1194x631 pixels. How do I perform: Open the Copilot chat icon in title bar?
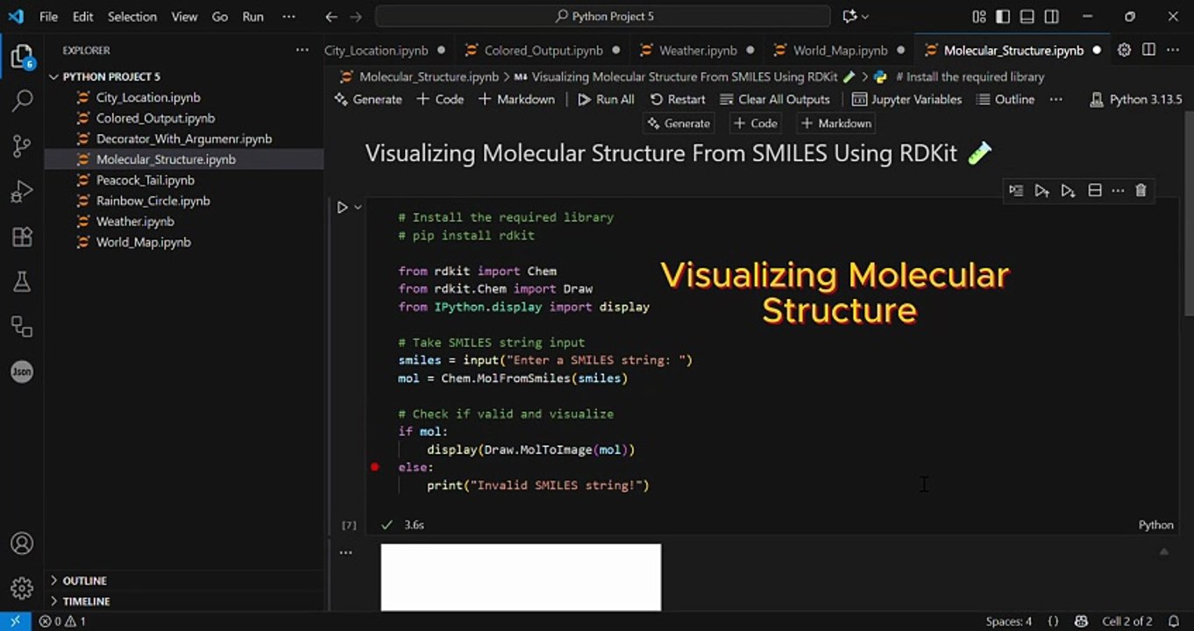tap(849, 17)
